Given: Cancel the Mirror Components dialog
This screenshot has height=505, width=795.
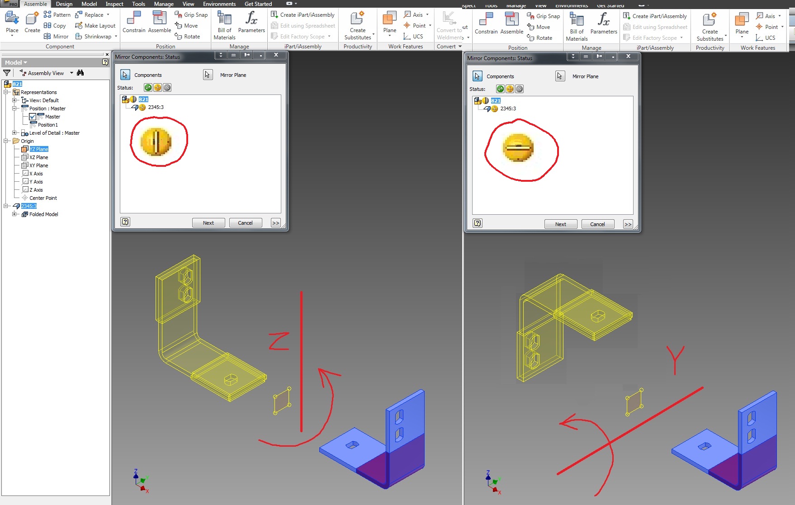Looking at the screenshot, I should point(246,222).
